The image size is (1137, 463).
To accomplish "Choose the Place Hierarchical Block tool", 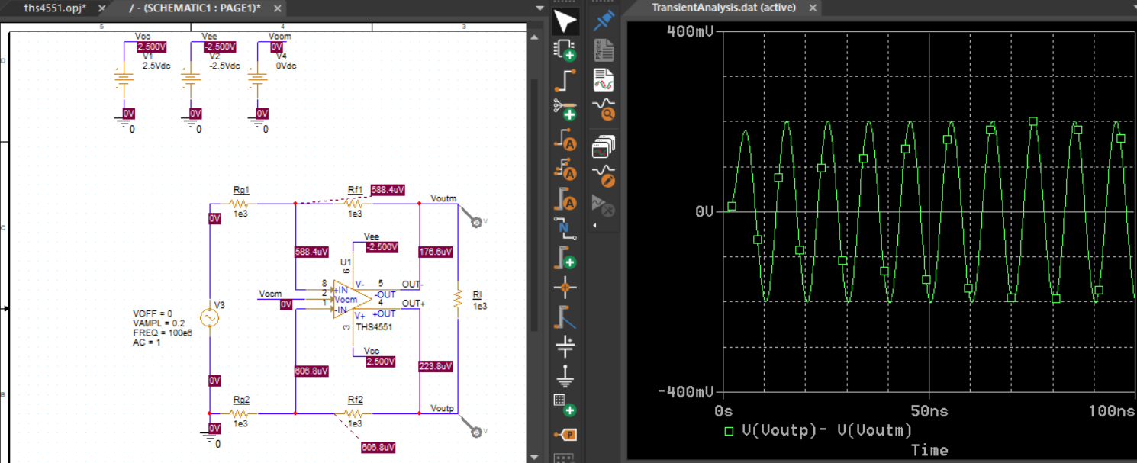I will tap(565, 405).
